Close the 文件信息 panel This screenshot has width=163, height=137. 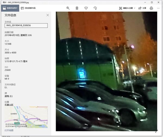(x=48, y=15)
